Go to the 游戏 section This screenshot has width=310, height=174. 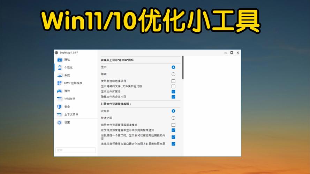click(x=76, y=91)
